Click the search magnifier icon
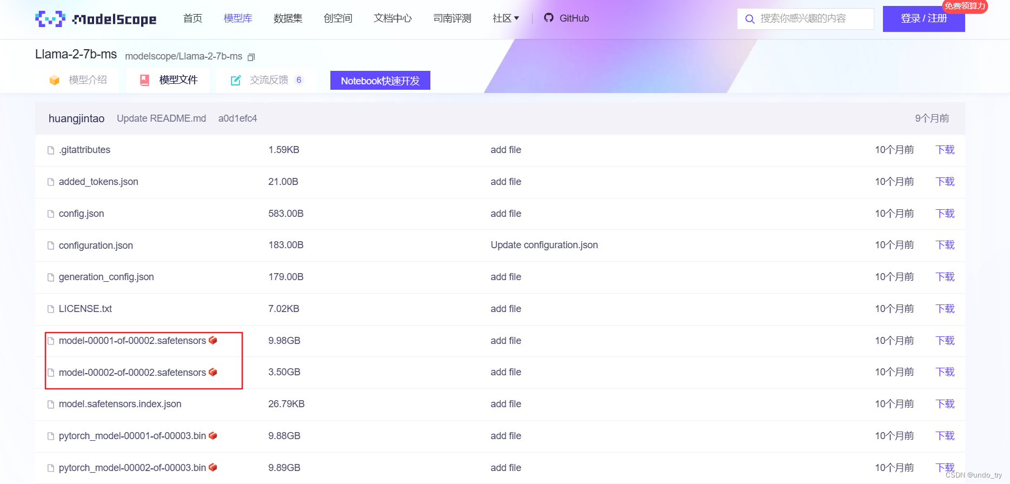The height and width of the screenshot is (484, 1010). coord(750,19)
